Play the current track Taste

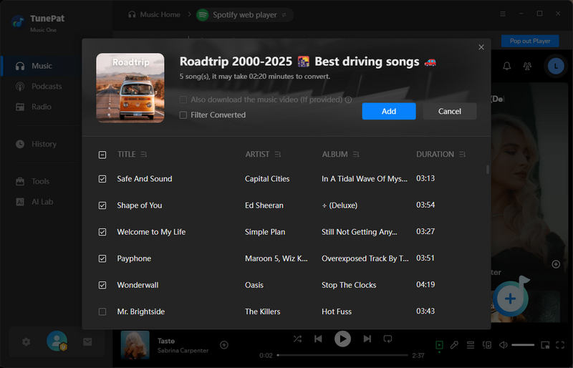342,339
